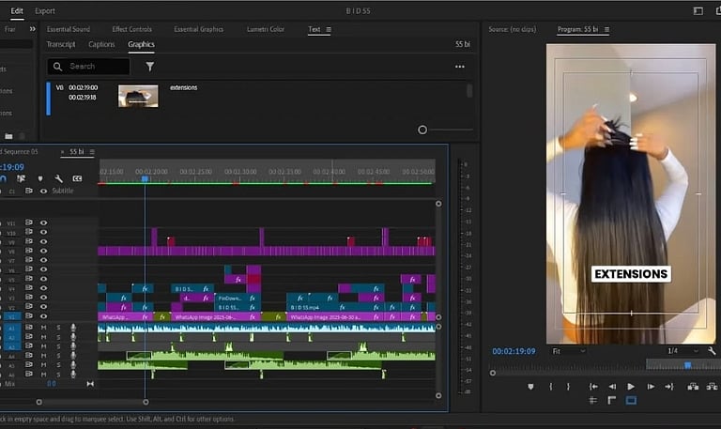Toggle the grid overlay icon below transport
This screenshot has width=721, height=429.
pos(593,401)
